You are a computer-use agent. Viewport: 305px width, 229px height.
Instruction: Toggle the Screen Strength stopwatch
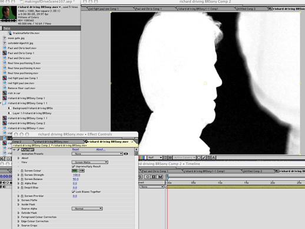22,175
